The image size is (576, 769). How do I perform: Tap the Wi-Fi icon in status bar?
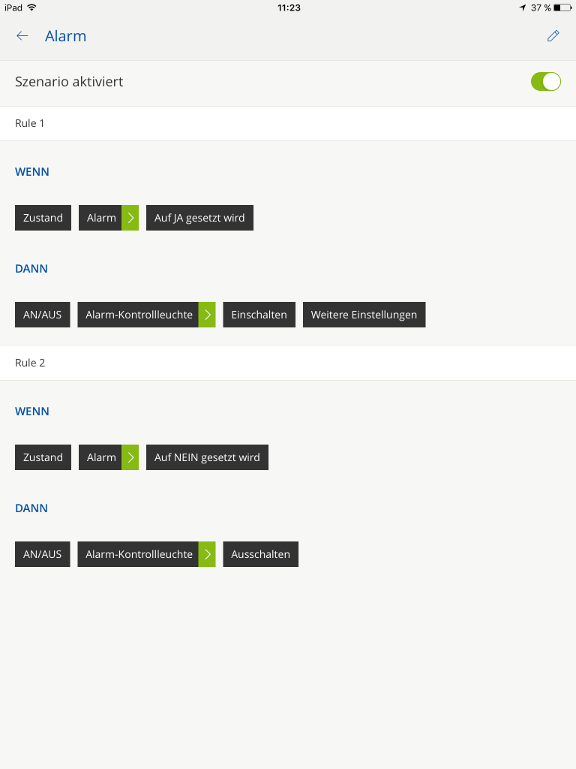[x=31, y=8]
